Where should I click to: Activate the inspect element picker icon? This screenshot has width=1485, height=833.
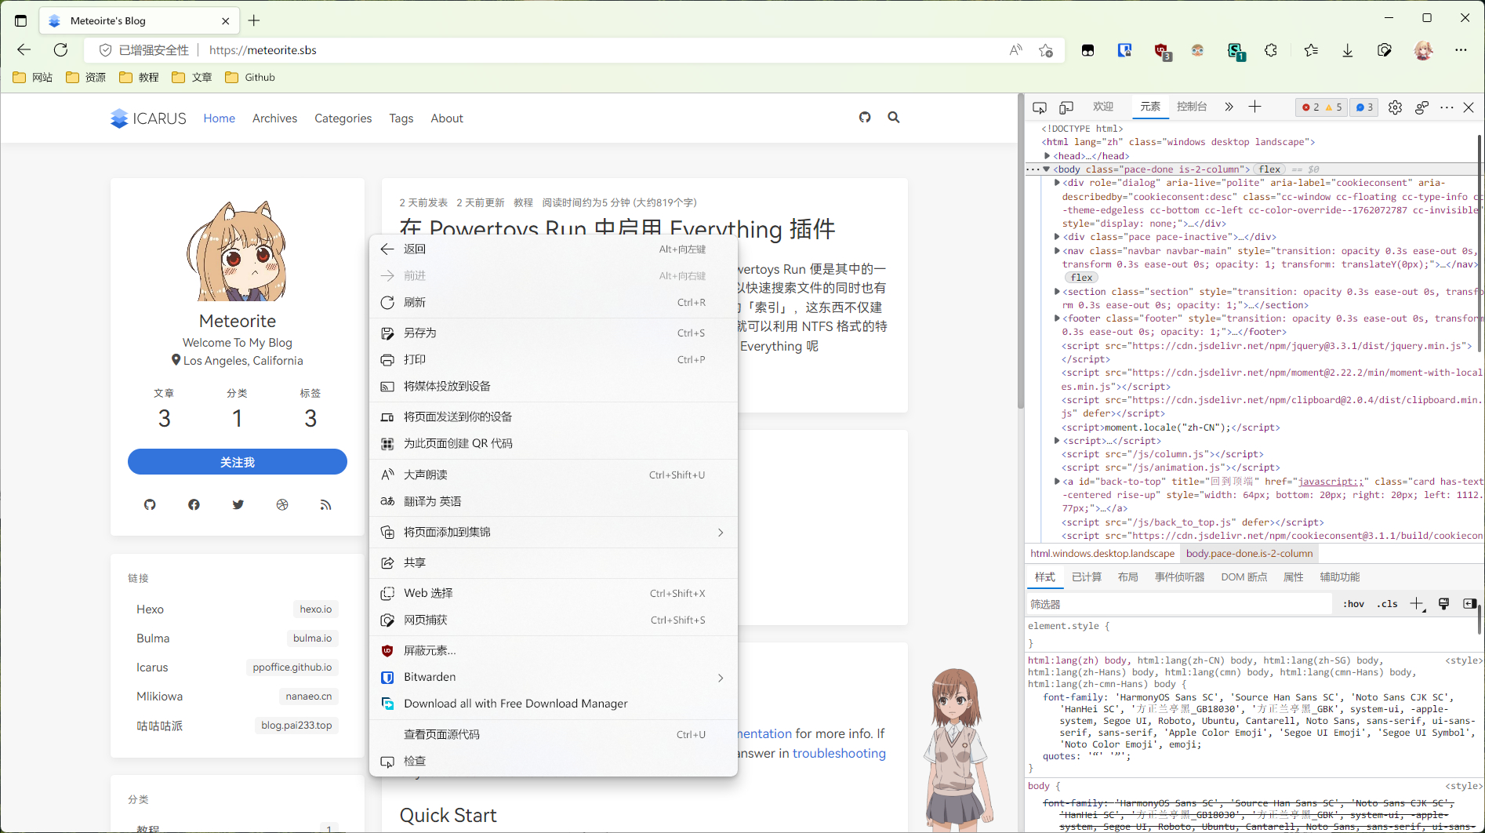coord(1040,107)
